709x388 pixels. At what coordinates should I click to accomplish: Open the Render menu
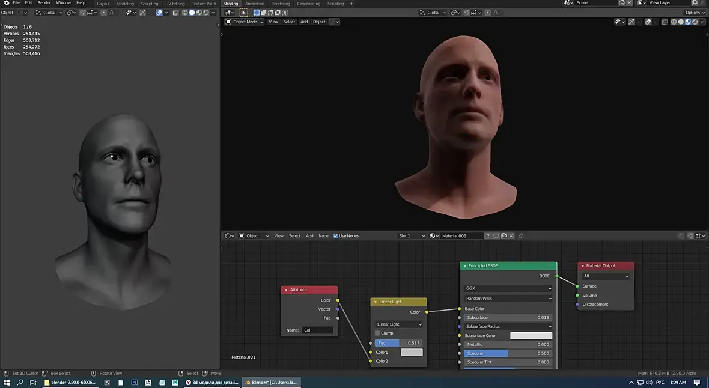point(44,3)
